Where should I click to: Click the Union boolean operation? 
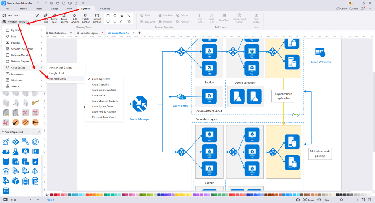pos(145,15)
